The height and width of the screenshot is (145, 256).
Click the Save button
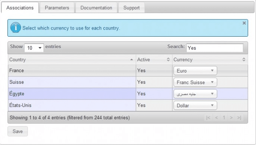18,131
